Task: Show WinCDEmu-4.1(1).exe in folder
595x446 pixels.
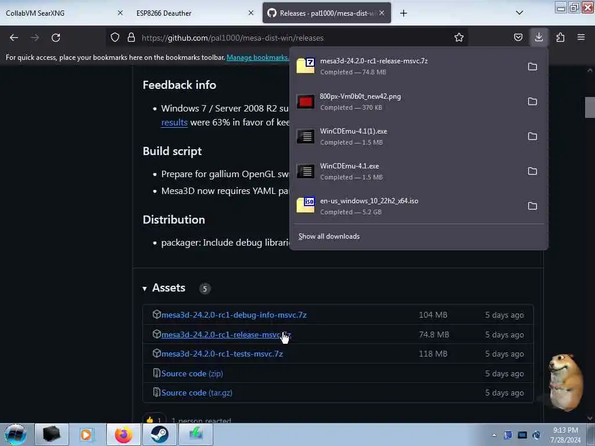Action: 532,136
